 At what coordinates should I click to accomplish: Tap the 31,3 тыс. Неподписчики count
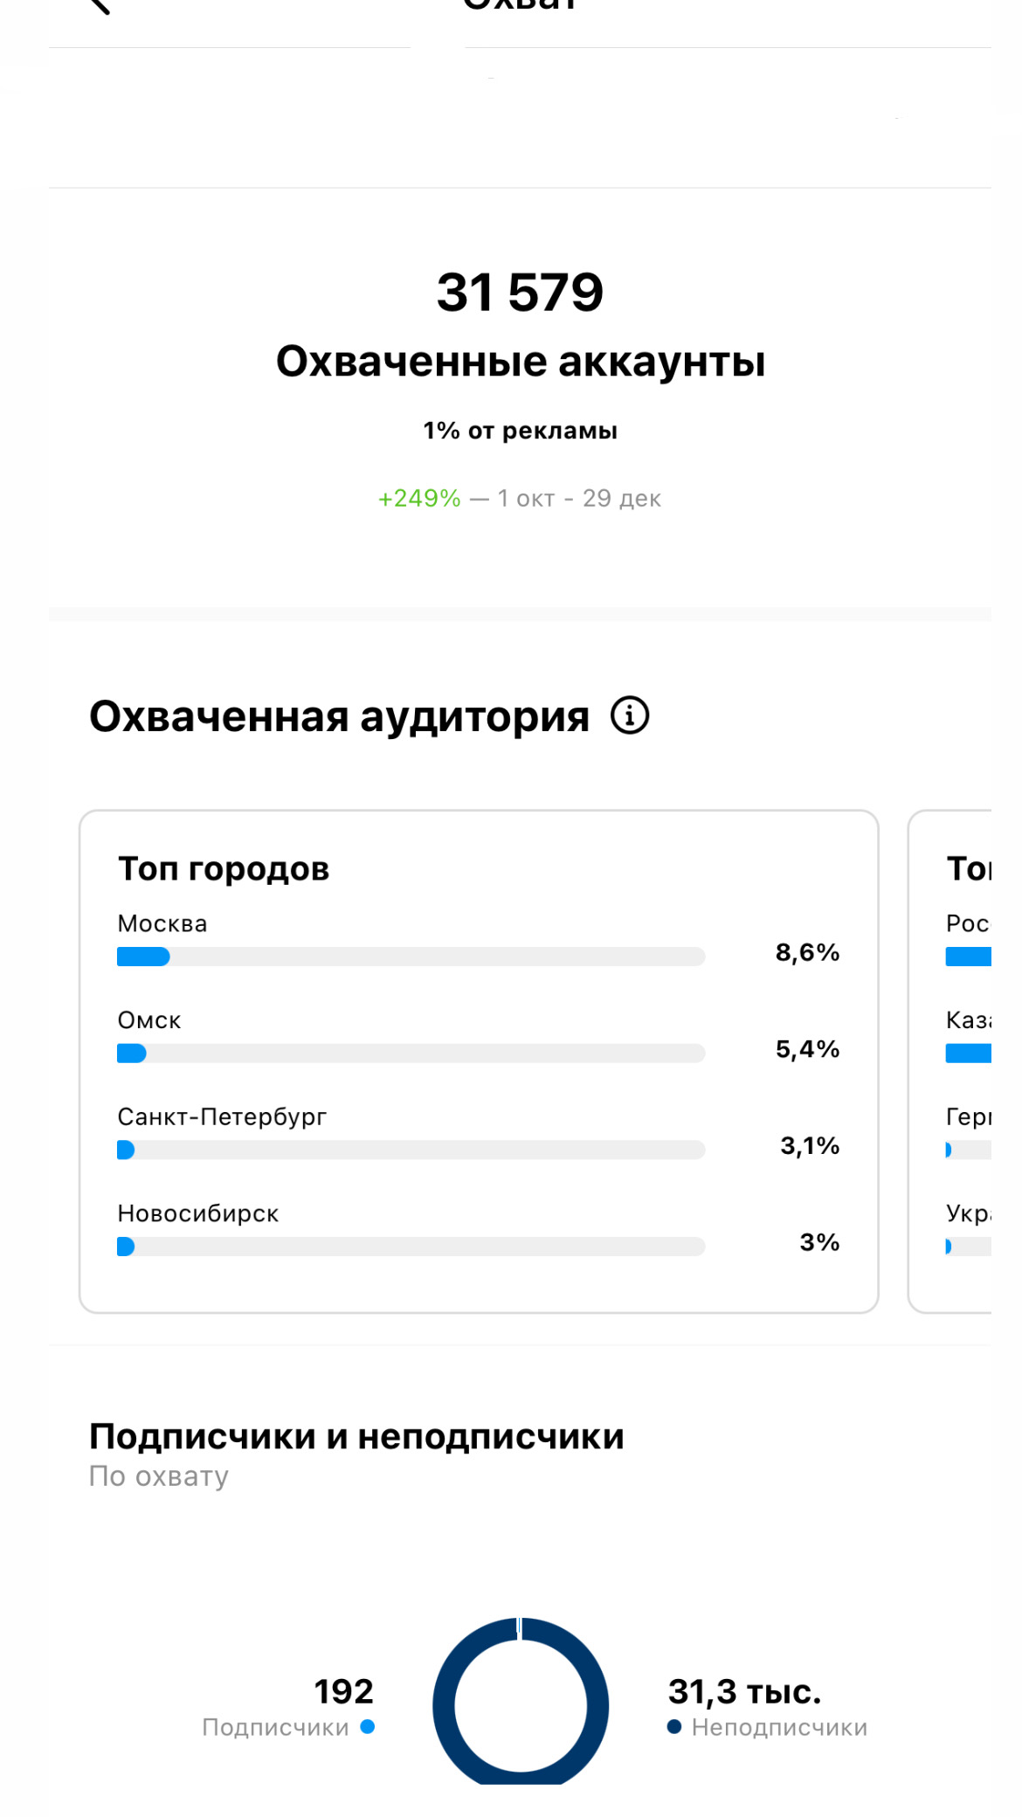tap(744, 1691)
